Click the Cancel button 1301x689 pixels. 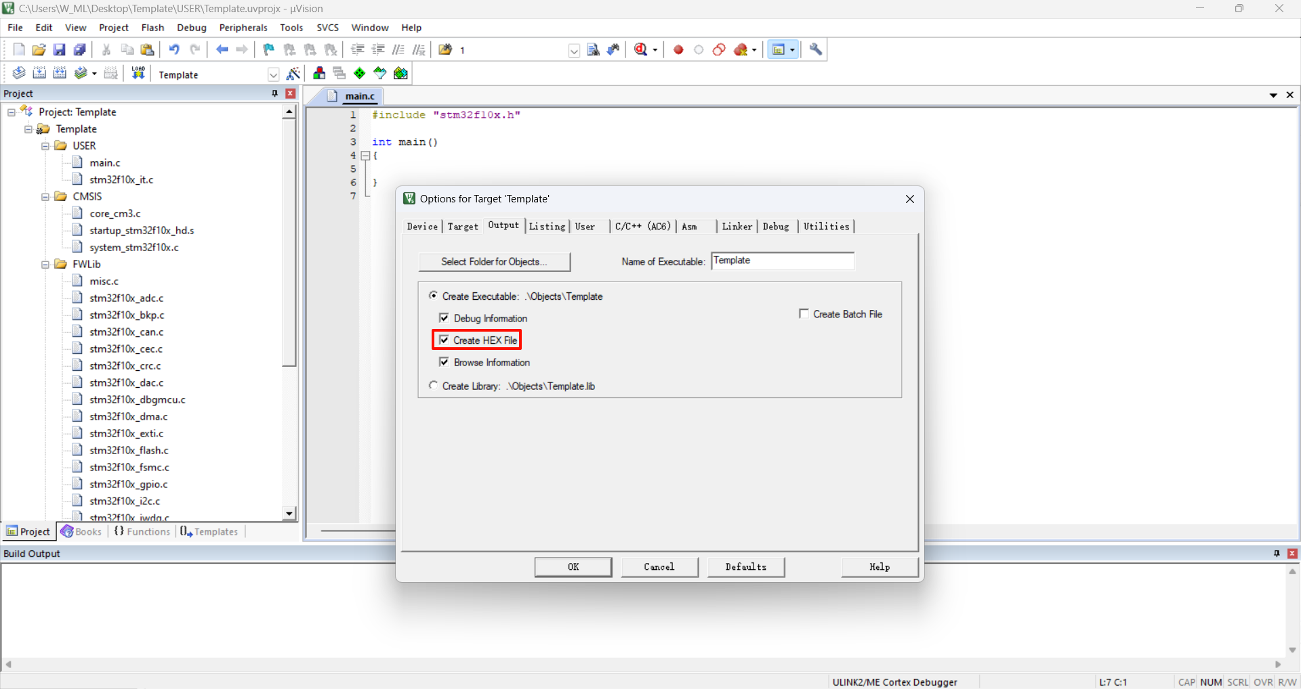(x=659, y=567)
